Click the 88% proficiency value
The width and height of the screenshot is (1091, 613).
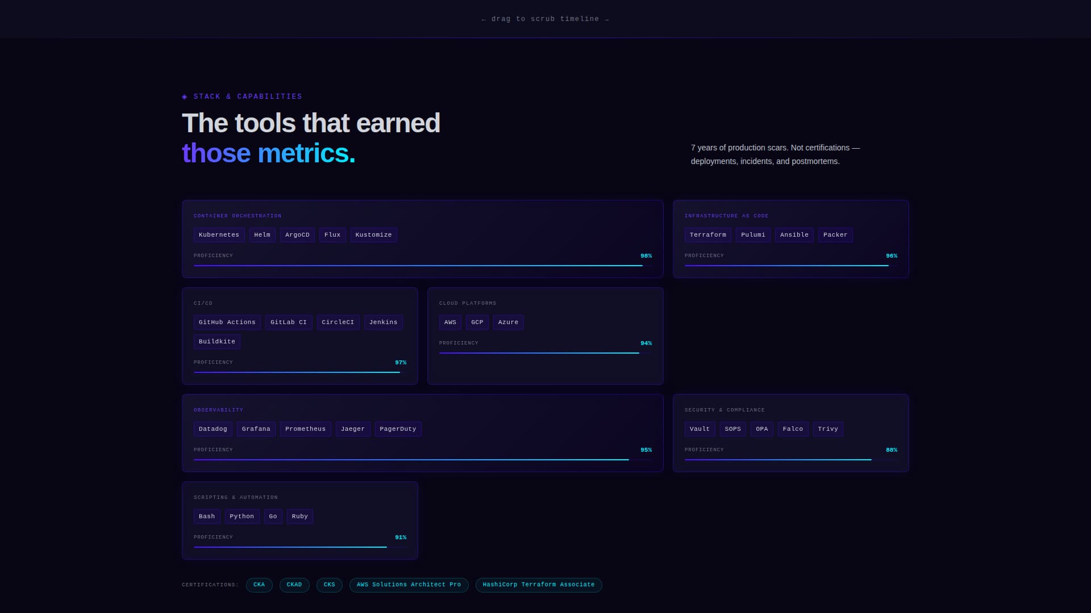pyautogui.click(x=892, y=450)
